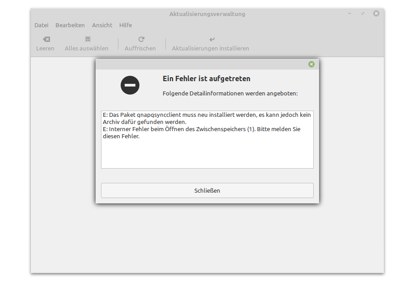Open the Ansicht menu
This screenshot has width=408, height=289.
pyautogui.click(x=102, y=25)
